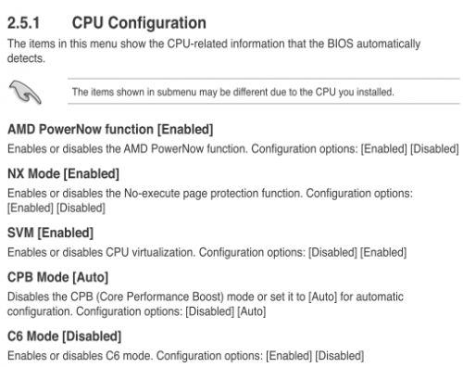Click NX Mode's [Disabled] option text

(81, 209)
